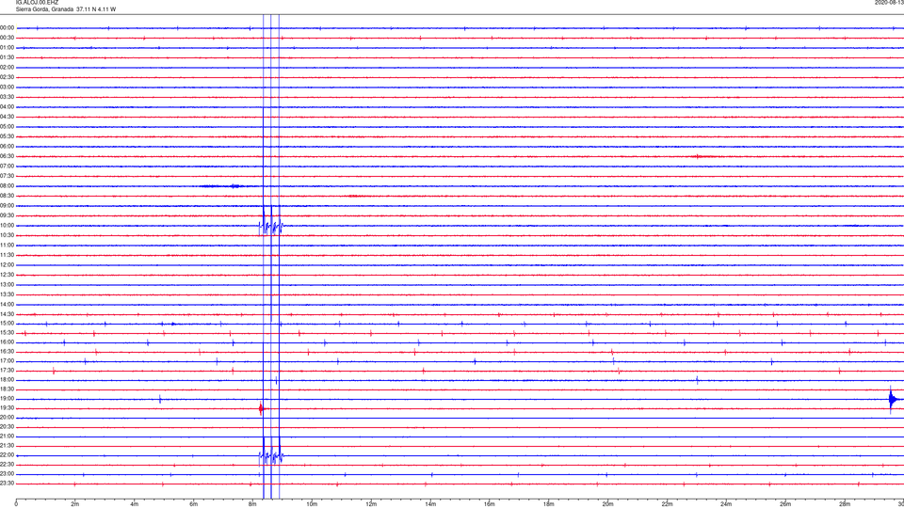
Task: Select the 12:00 trace time label
Action: pos(8,265)
